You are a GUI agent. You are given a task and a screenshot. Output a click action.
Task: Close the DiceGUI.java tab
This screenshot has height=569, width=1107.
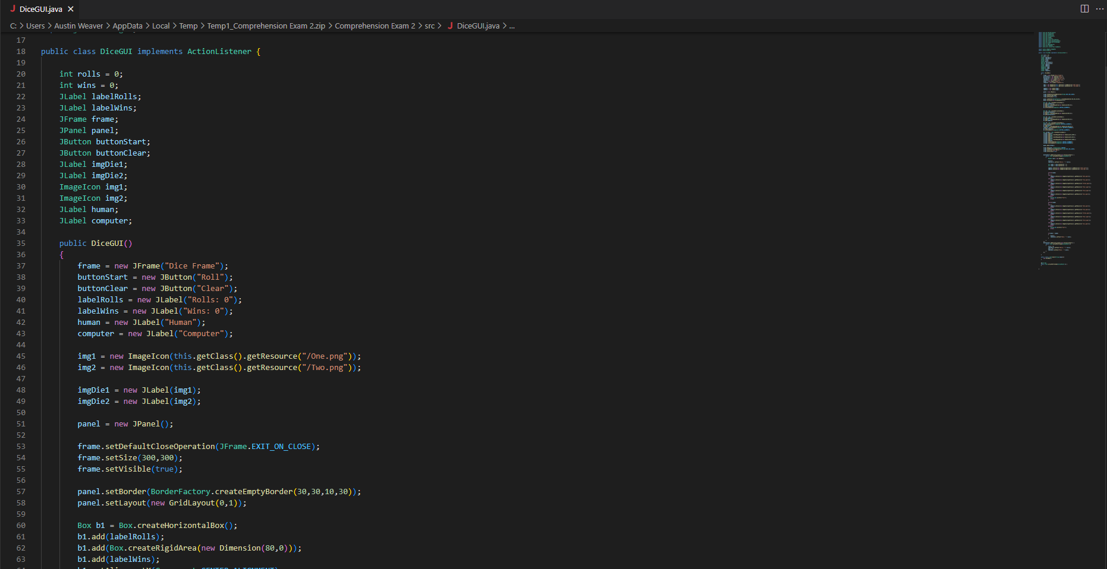(71, 9)
